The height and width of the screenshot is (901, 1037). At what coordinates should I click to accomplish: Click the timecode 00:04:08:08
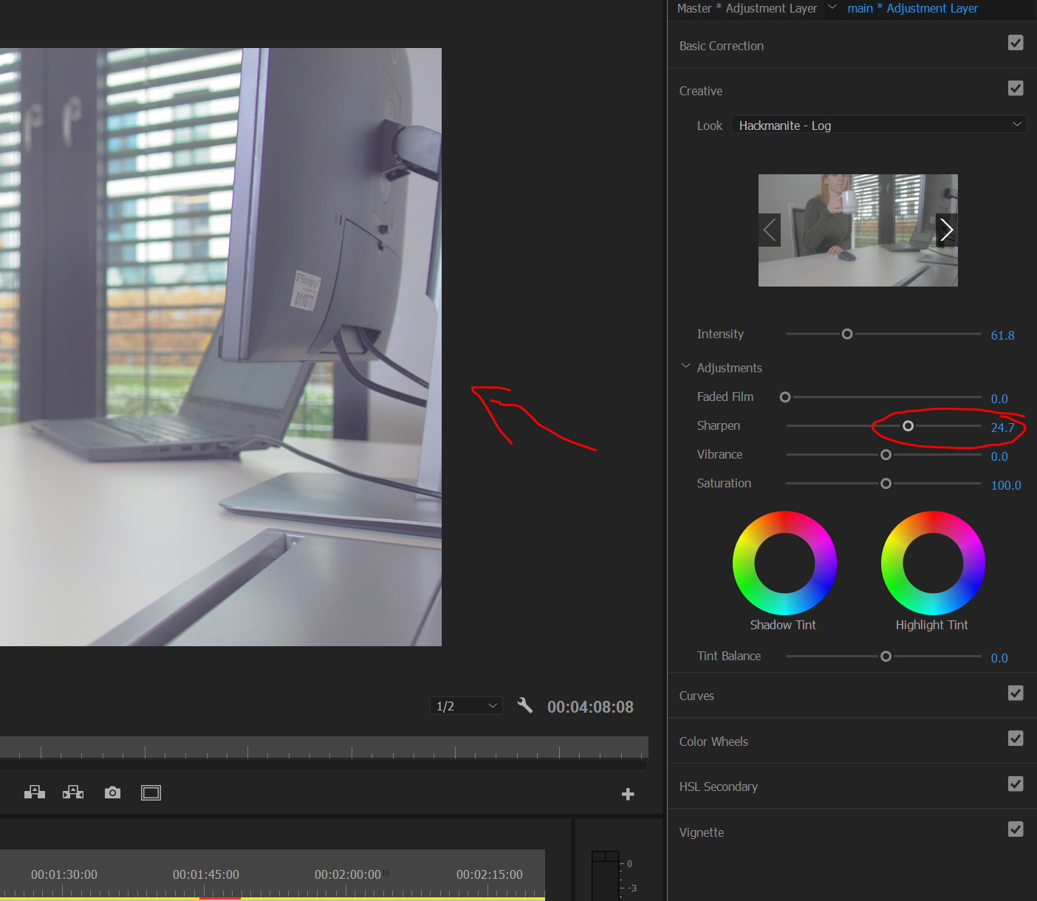pos(590,707)
